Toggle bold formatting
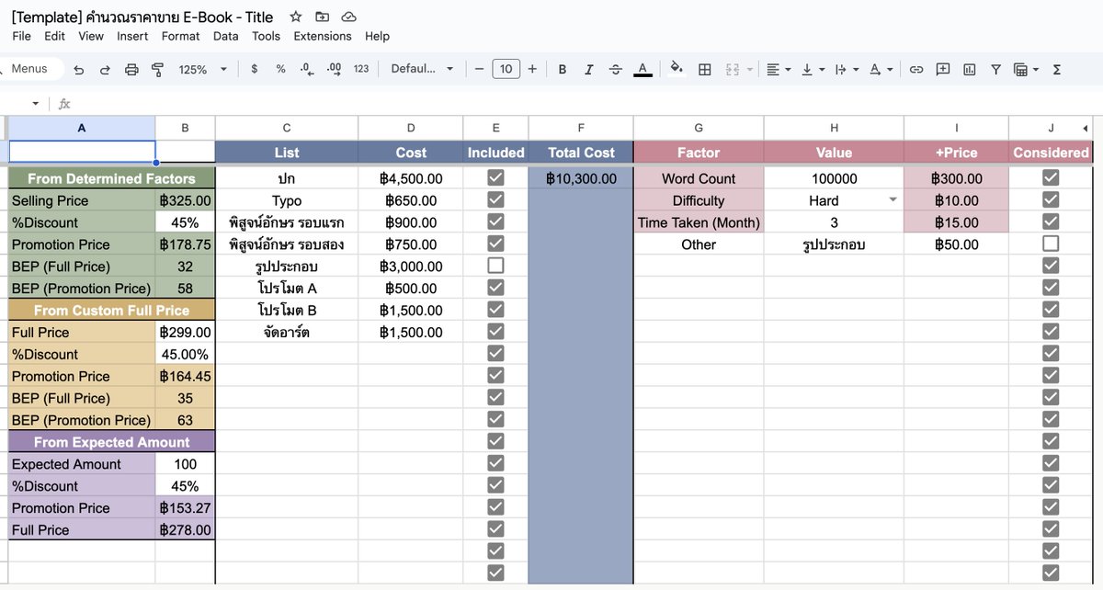The image size is (1103, 590). 563,69
